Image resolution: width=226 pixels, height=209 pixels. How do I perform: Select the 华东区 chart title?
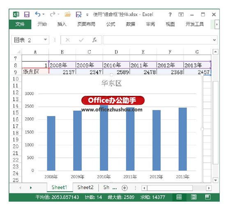tap(111, 83)
